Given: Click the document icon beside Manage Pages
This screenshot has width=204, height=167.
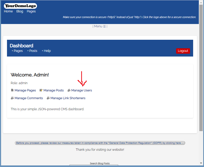Looking at the screenshot, I should point(12,90).
